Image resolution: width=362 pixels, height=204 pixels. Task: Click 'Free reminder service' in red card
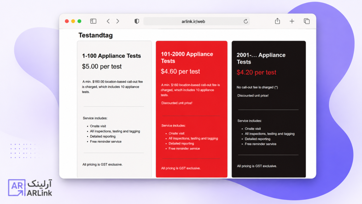[184, 148]
